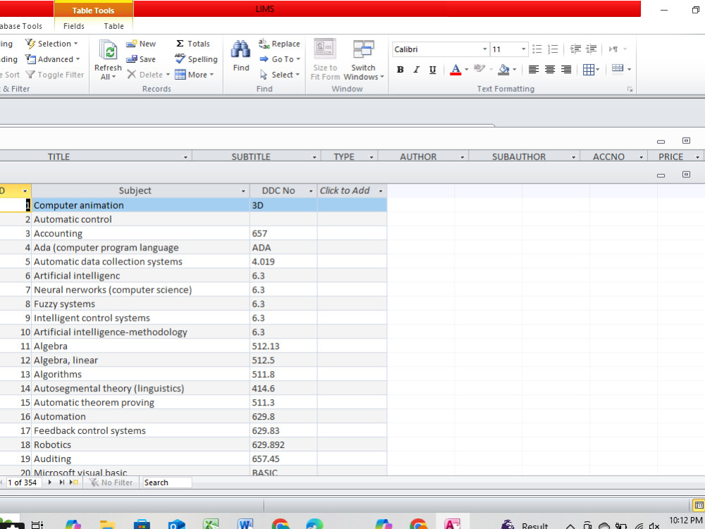The width and height of the screenshot is (705, 529).
Task: Open the Switch Windows menu
Action: [363, 60]
